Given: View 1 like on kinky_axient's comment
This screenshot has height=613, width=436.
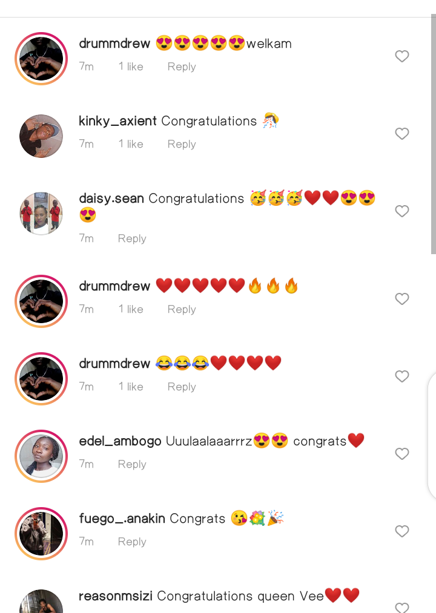Looking at the screenshot, I should [x=131, y=144].
